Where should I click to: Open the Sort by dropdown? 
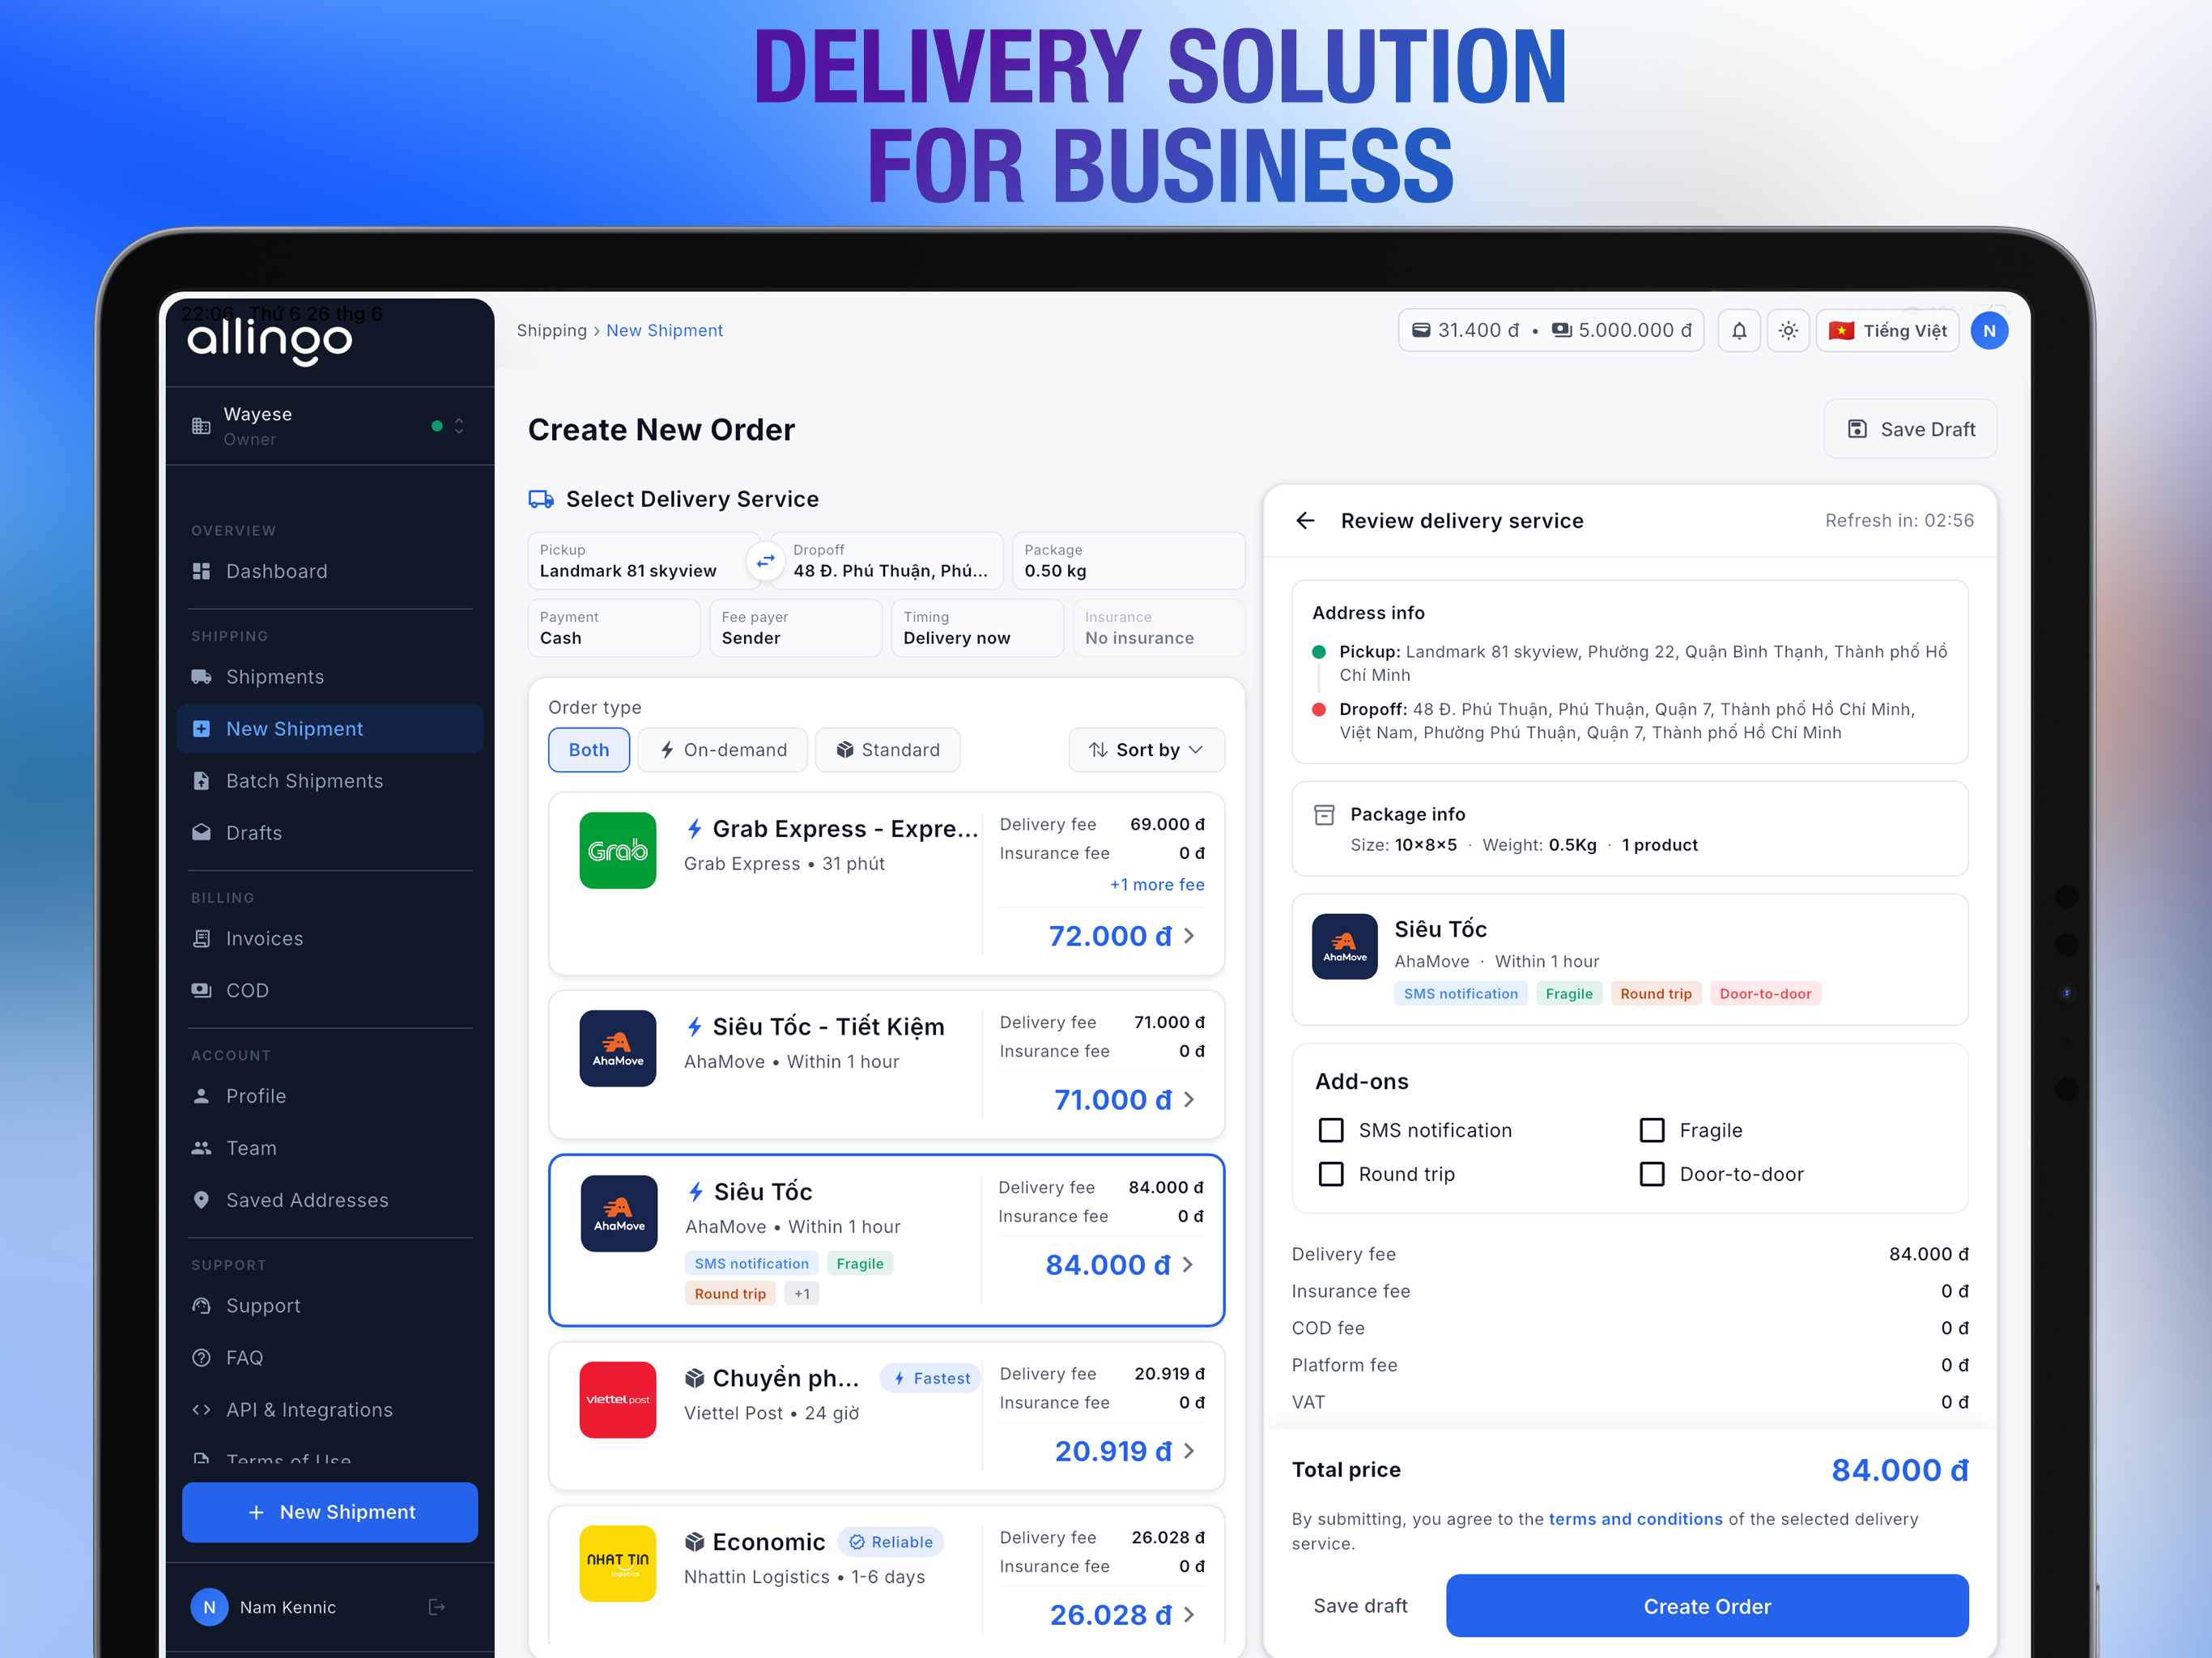pyautogui.click(x=1146, y=750)
